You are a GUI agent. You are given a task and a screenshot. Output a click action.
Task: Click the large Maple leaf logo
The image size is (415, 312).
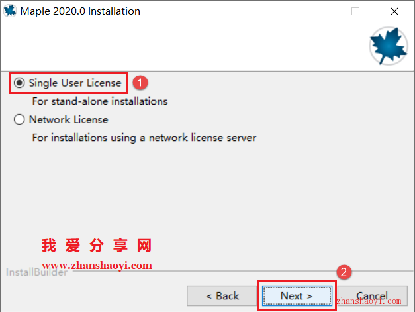tap(389, 46)
